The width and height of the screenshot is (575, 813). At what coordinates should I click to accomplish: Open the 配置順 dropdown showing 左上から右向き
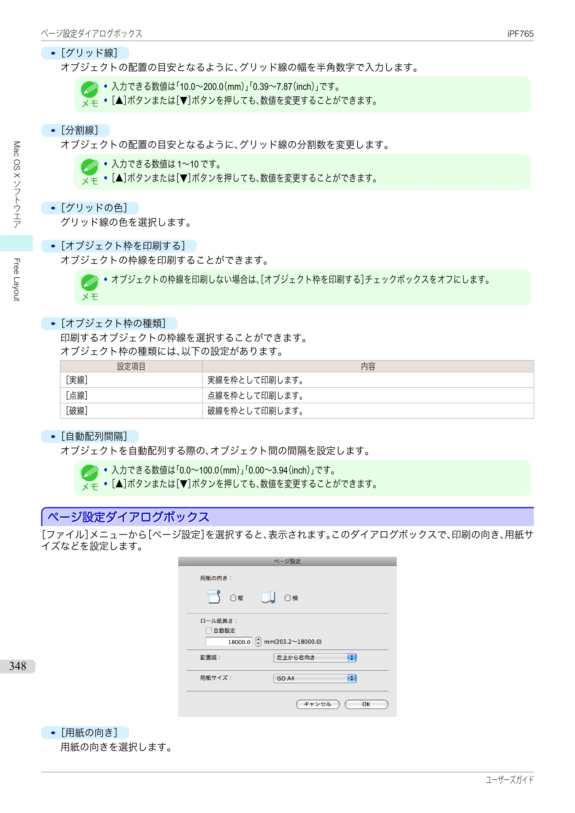tap(315, 658)
